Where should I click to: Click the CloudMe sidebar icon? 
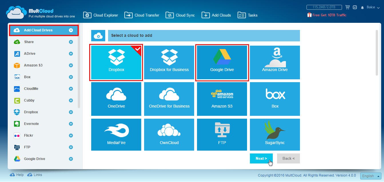click(17, 89)
